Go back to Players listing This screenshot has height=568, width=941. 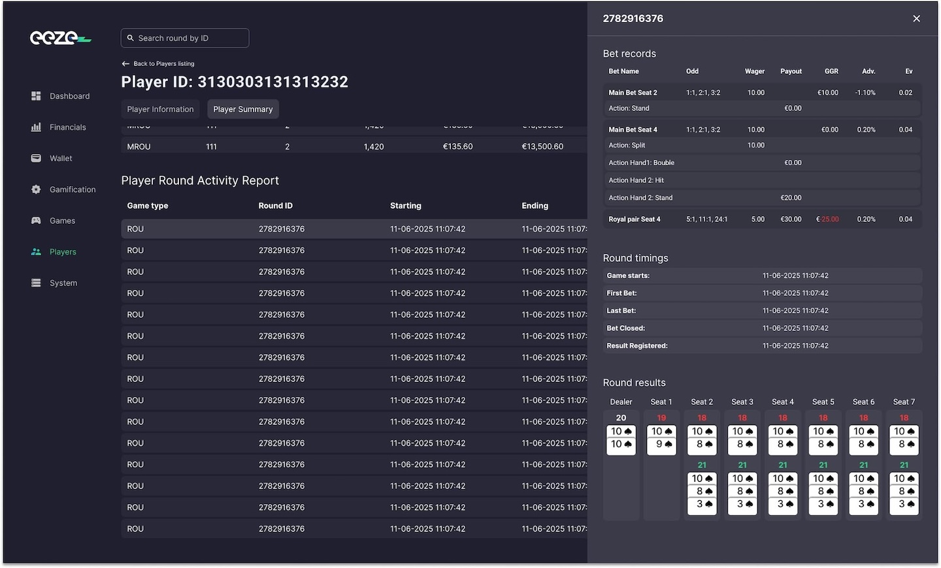point(158,64)
